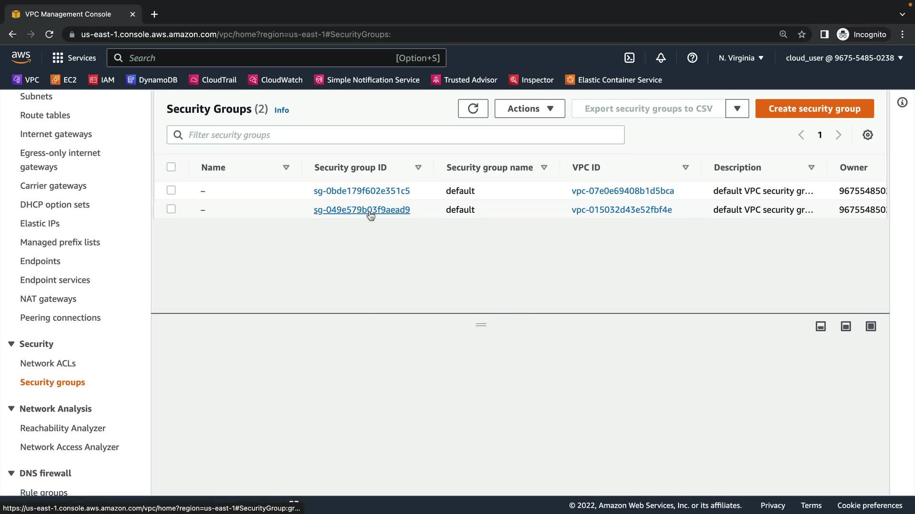Screen dimensions: 915x514
Task: Select all security groups checkbox
Action: coord(171,167)
